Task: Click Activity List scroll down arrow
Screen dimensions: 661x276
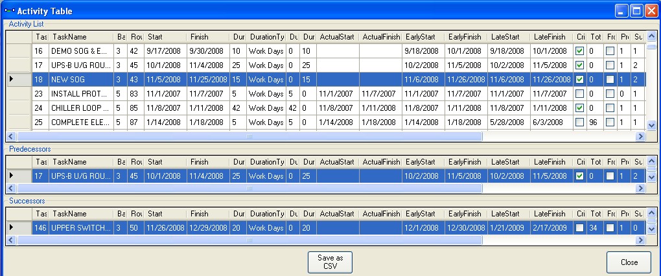Action: click(x=651, y=126)
